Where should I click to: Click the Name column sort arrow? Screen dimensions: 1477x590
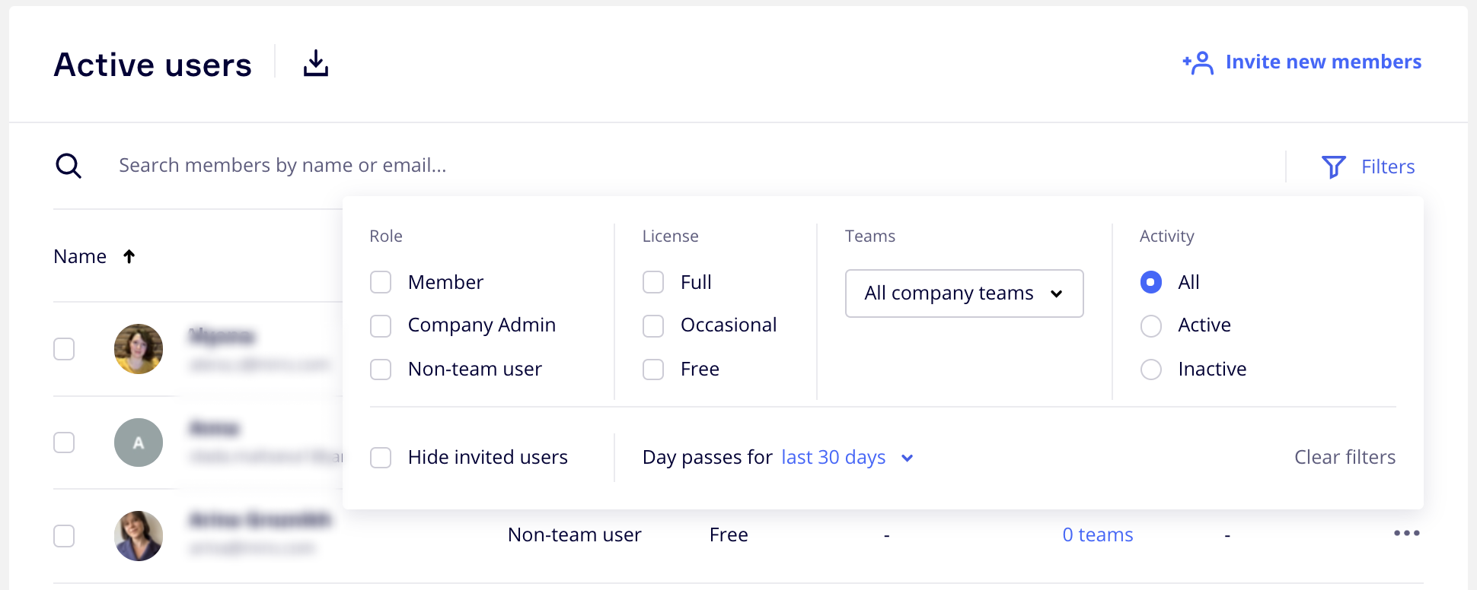coord(129,257)
